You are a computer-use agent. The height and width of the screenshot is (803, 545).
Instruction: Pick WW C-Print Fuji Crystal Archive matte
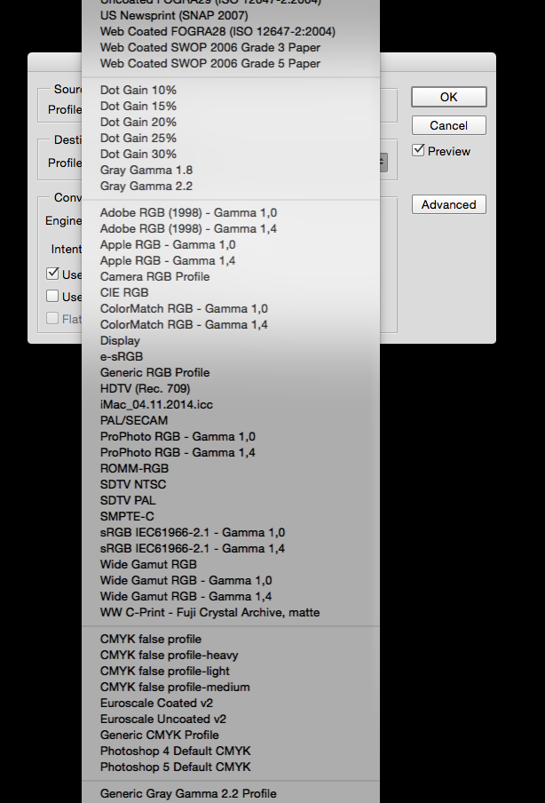(x=209, y=612)
